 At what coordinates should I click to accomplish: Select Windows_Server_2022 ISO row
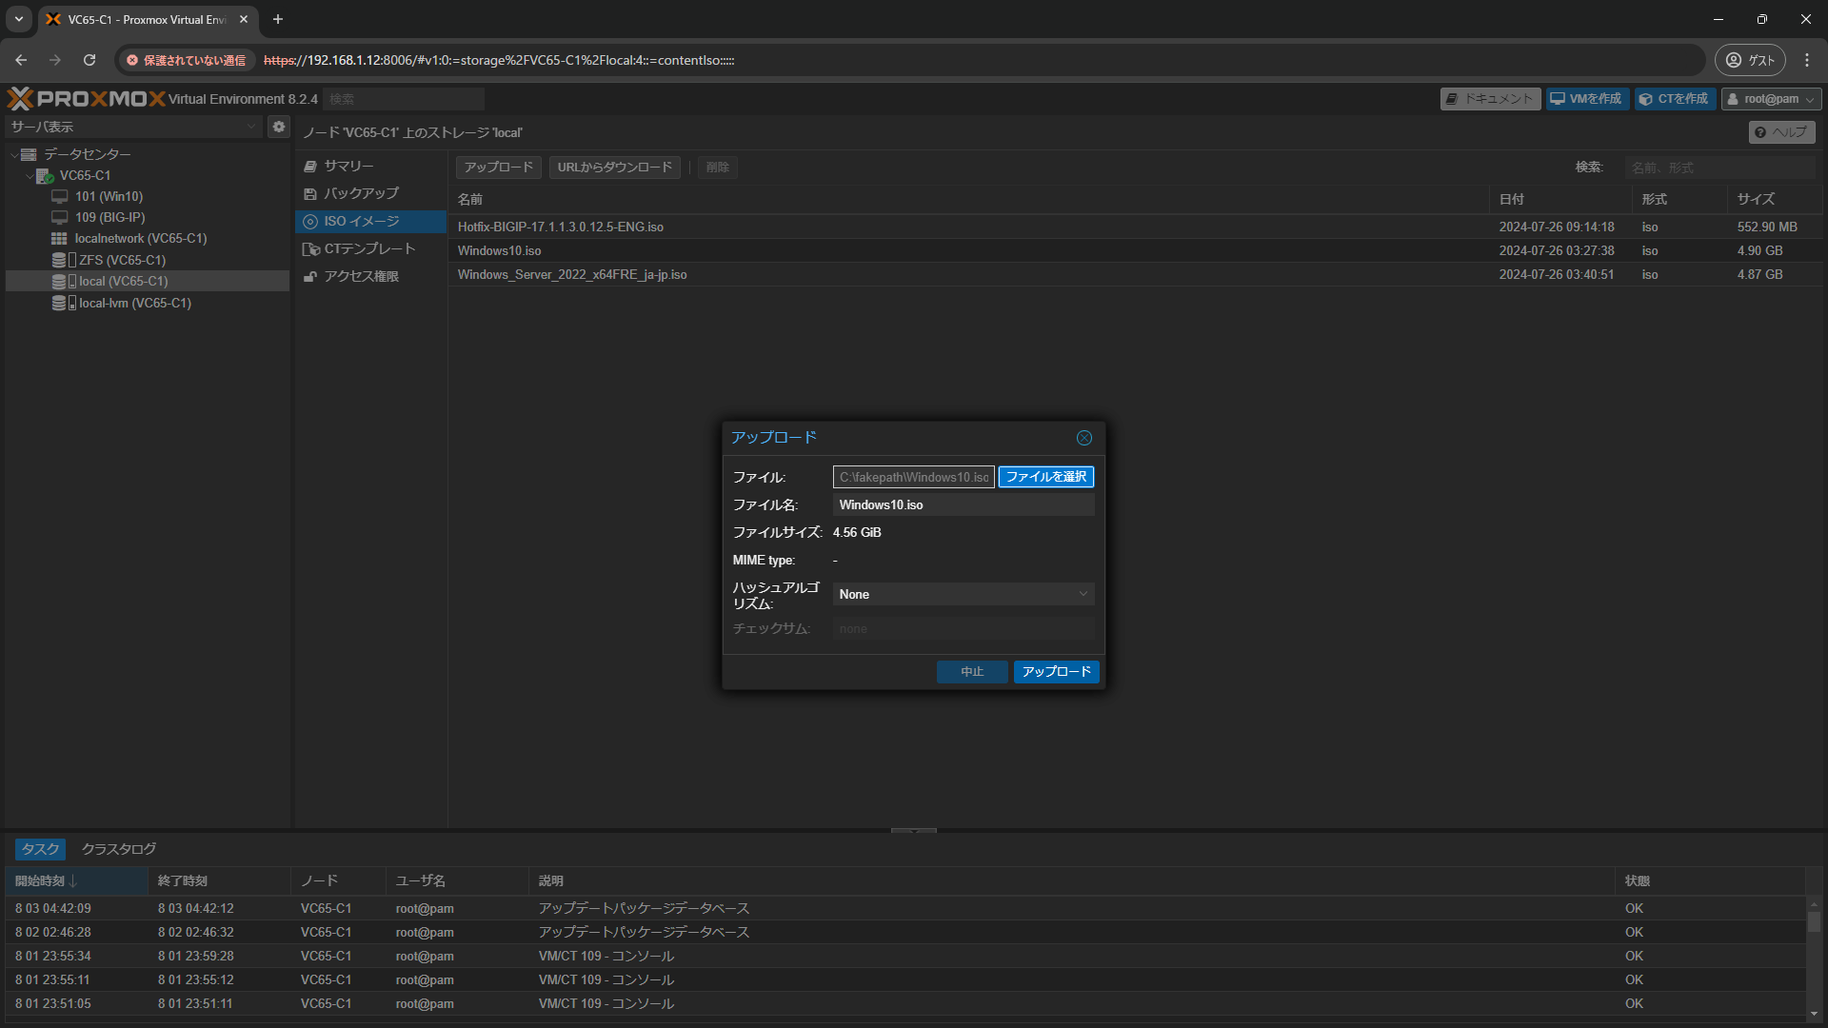1136,274
